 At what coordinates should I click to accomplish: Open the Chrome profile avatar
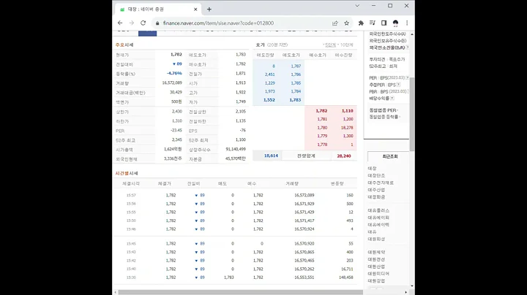point(395,23)
